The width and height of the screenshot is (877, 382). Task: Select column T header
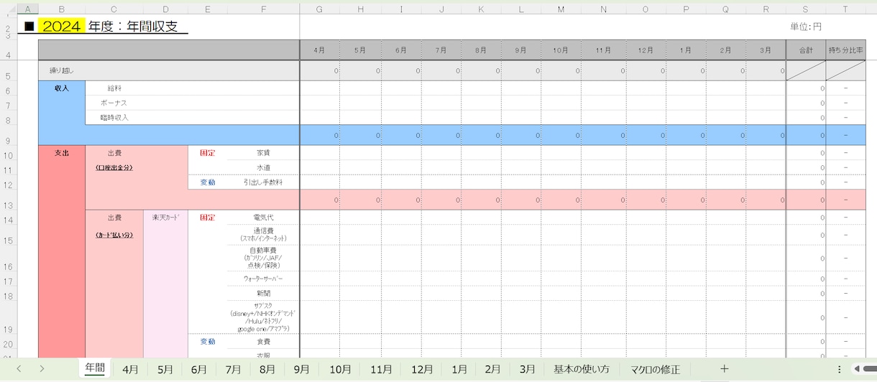[x=845, y=9]
